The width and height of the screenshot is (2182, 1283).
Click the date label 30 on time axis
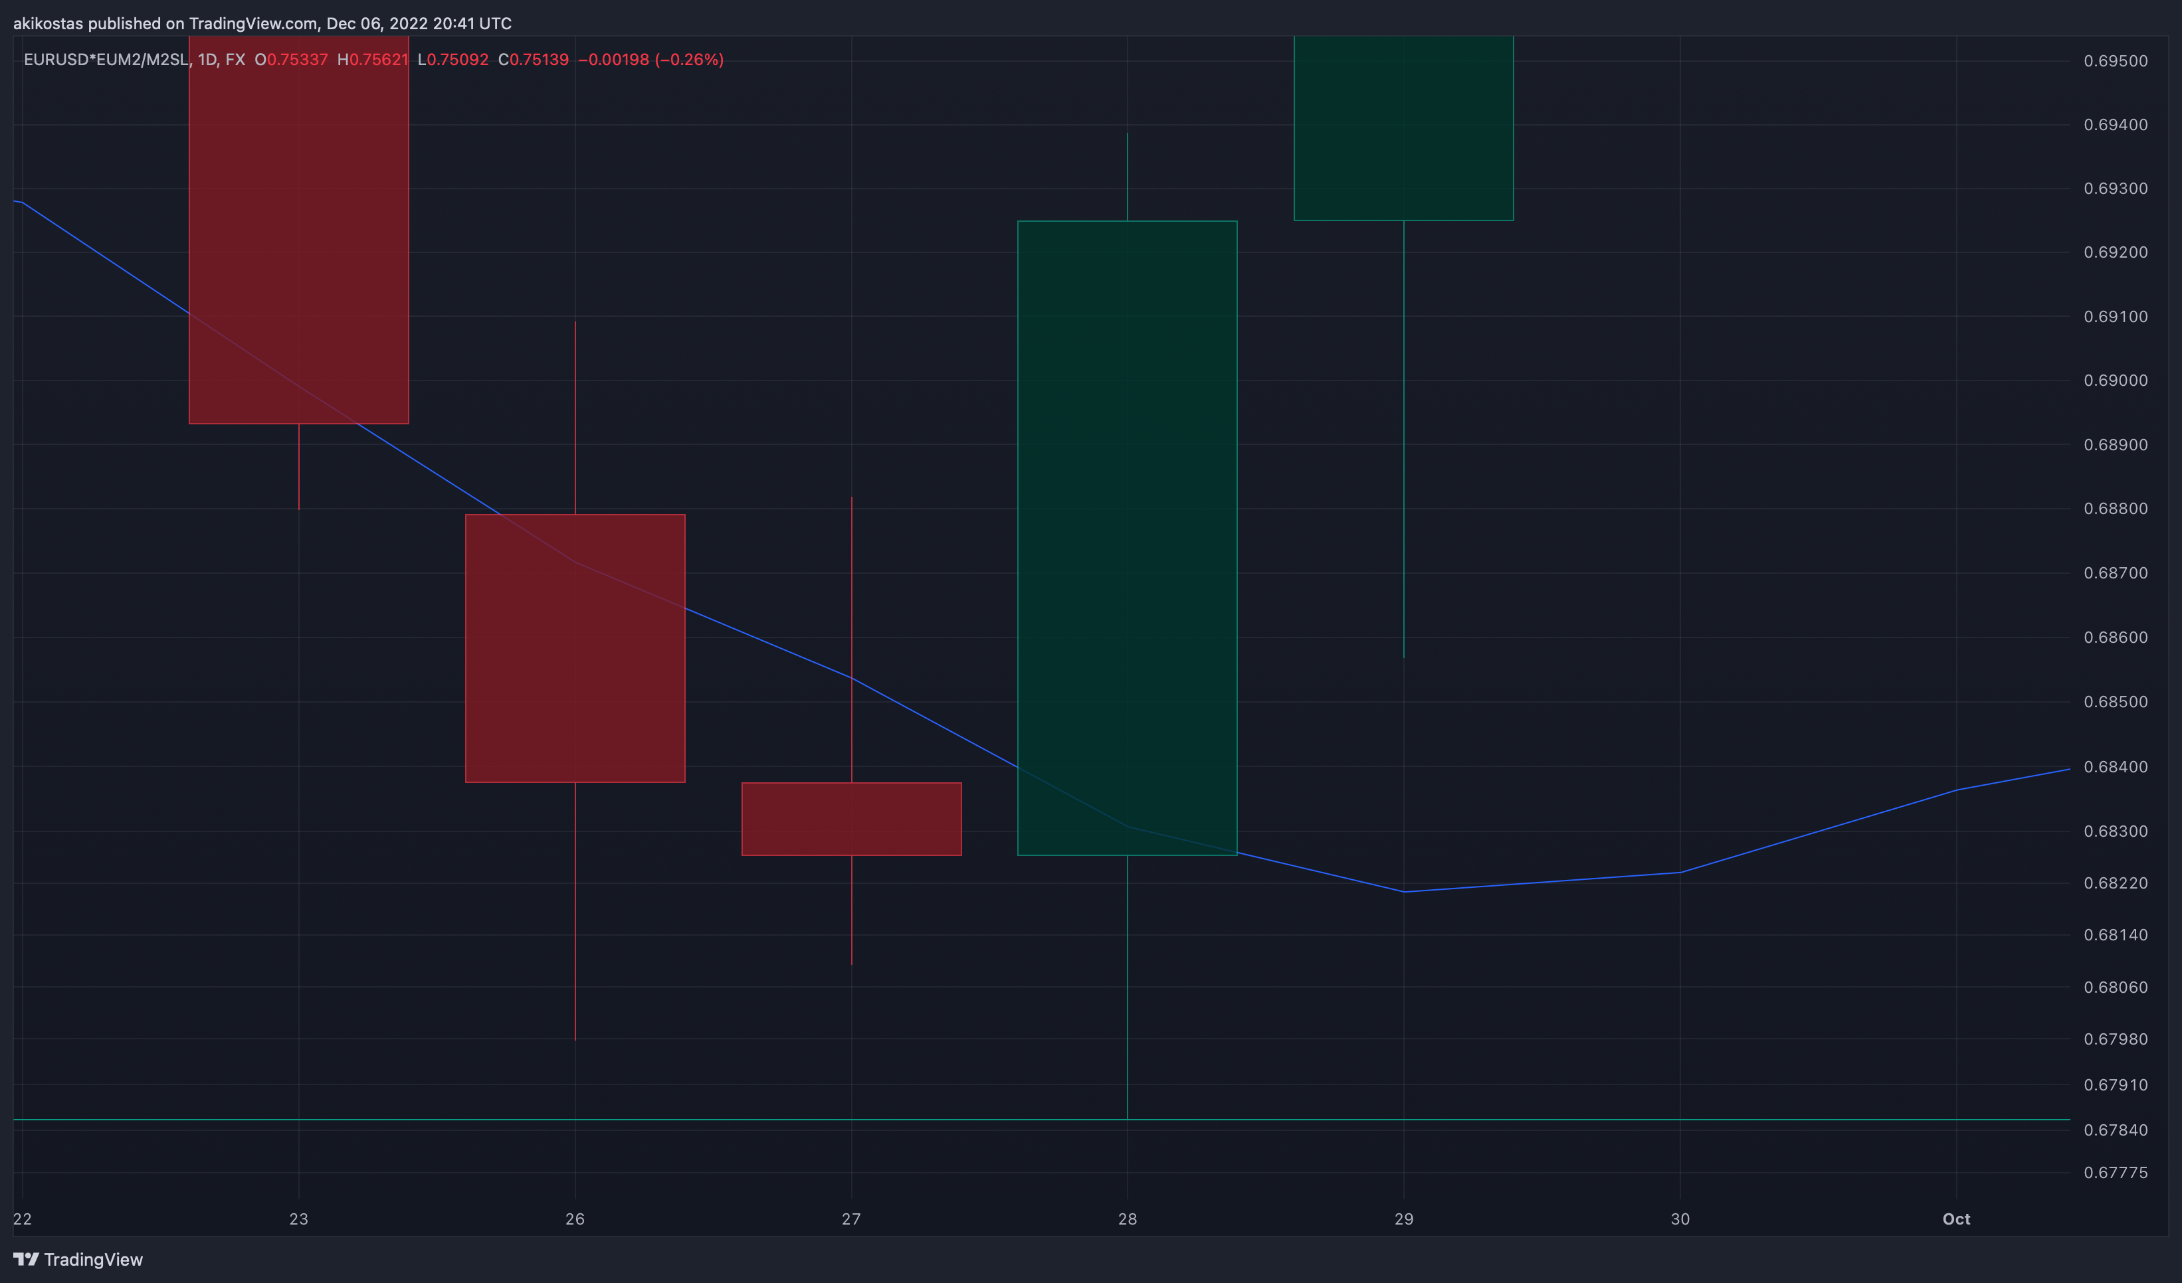pos(1680,1219)
